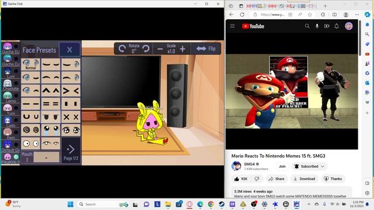Viewport: 374px width, 210px height.
Task: Open YouTube account avatar menu
Action: (x=349, y=26)
